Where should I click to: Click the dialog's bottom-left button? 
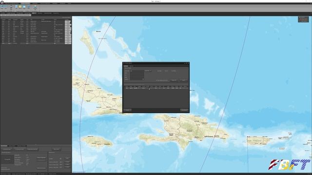[127, 110]
